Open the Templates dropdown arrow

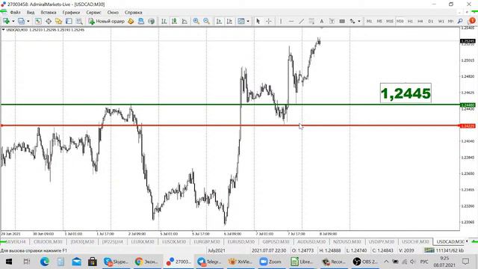(x=248, y=21)
